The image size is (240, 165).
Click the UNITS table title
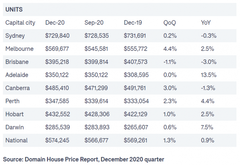click(x=14, y=9)
